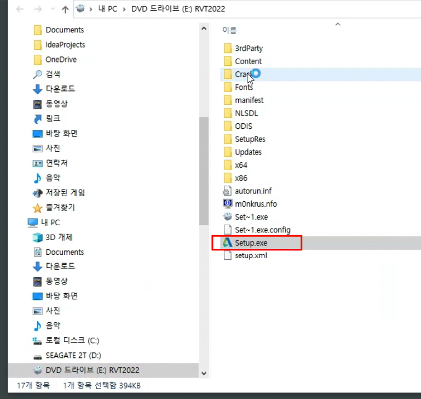
Task: Open '사진' under '내 PC'
Action: coord(47,311)
